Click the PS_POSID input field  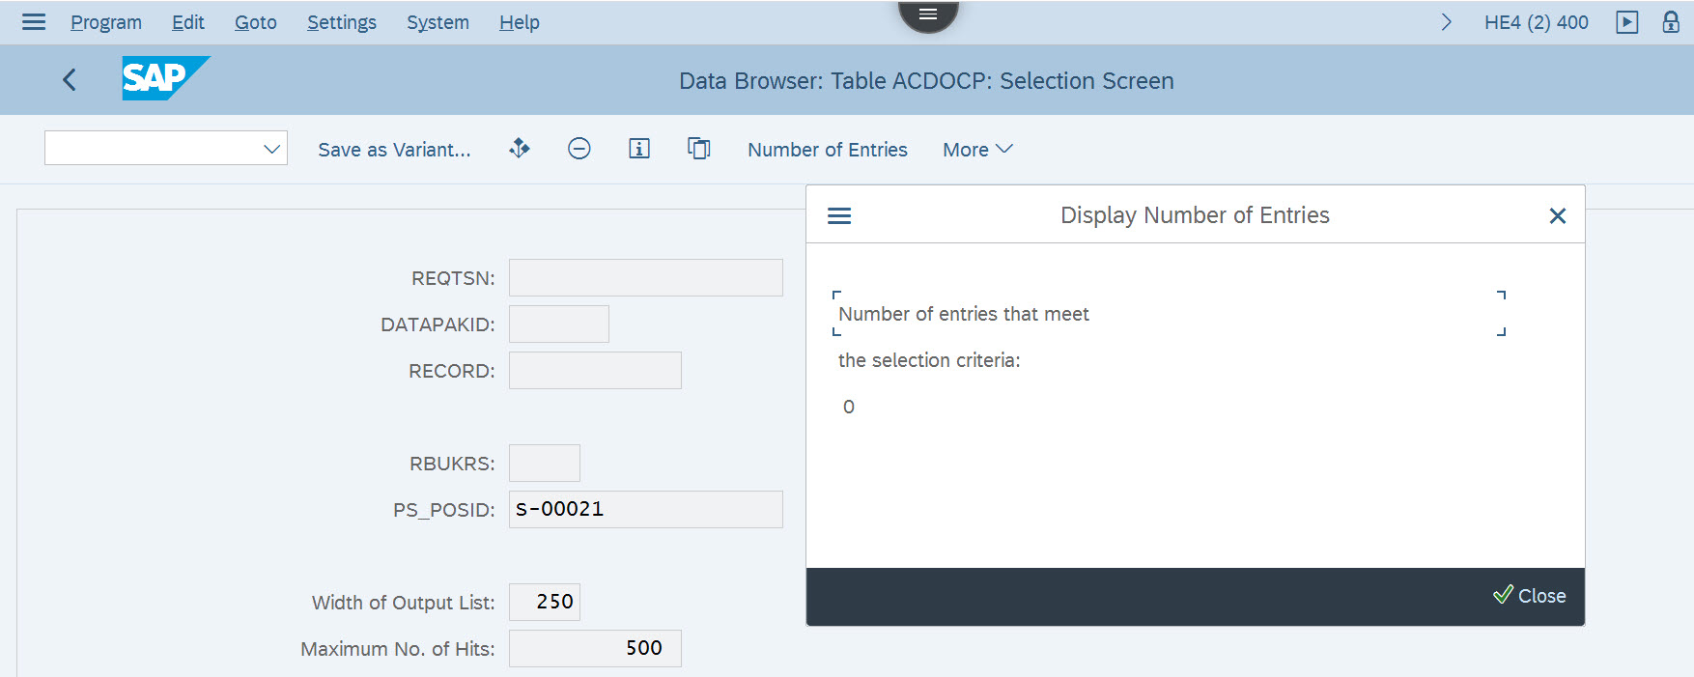point(645,509)
